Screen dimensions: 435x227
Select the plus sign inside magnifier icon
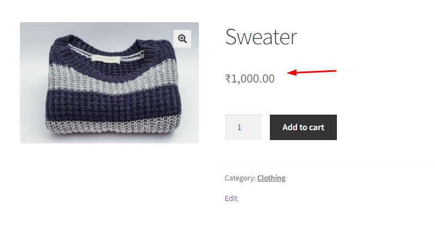pyautogui.click(x=182, y=38)
